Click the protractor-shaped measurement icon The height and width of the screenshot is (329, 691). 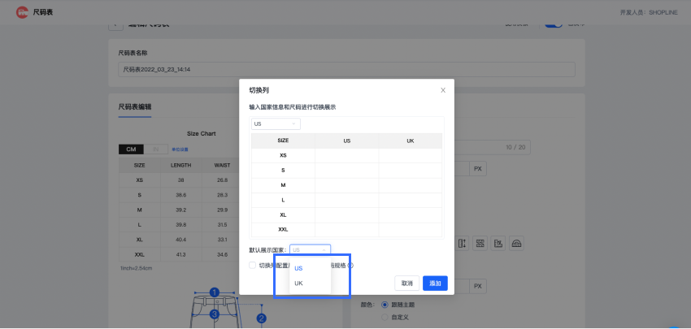pos(516,244)
